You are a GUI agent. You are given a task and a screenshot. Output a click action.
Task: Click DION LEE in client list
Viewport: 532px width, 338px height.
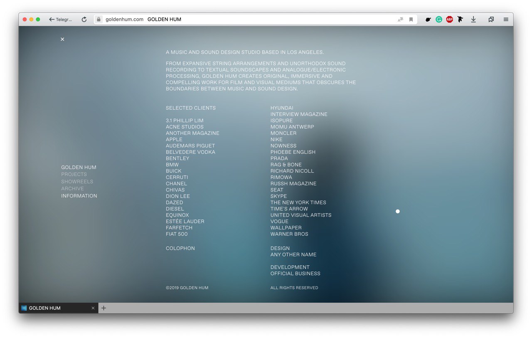[178, 196]
